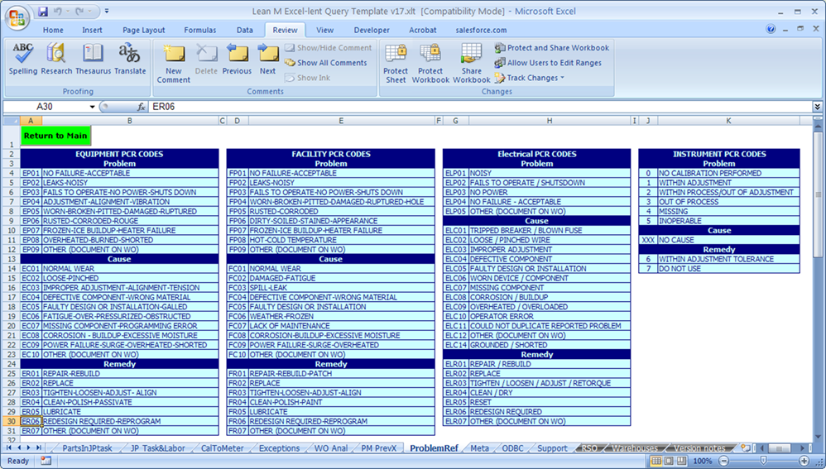Click the Select All corner button

pyautogui.click(x=12, y=121)
